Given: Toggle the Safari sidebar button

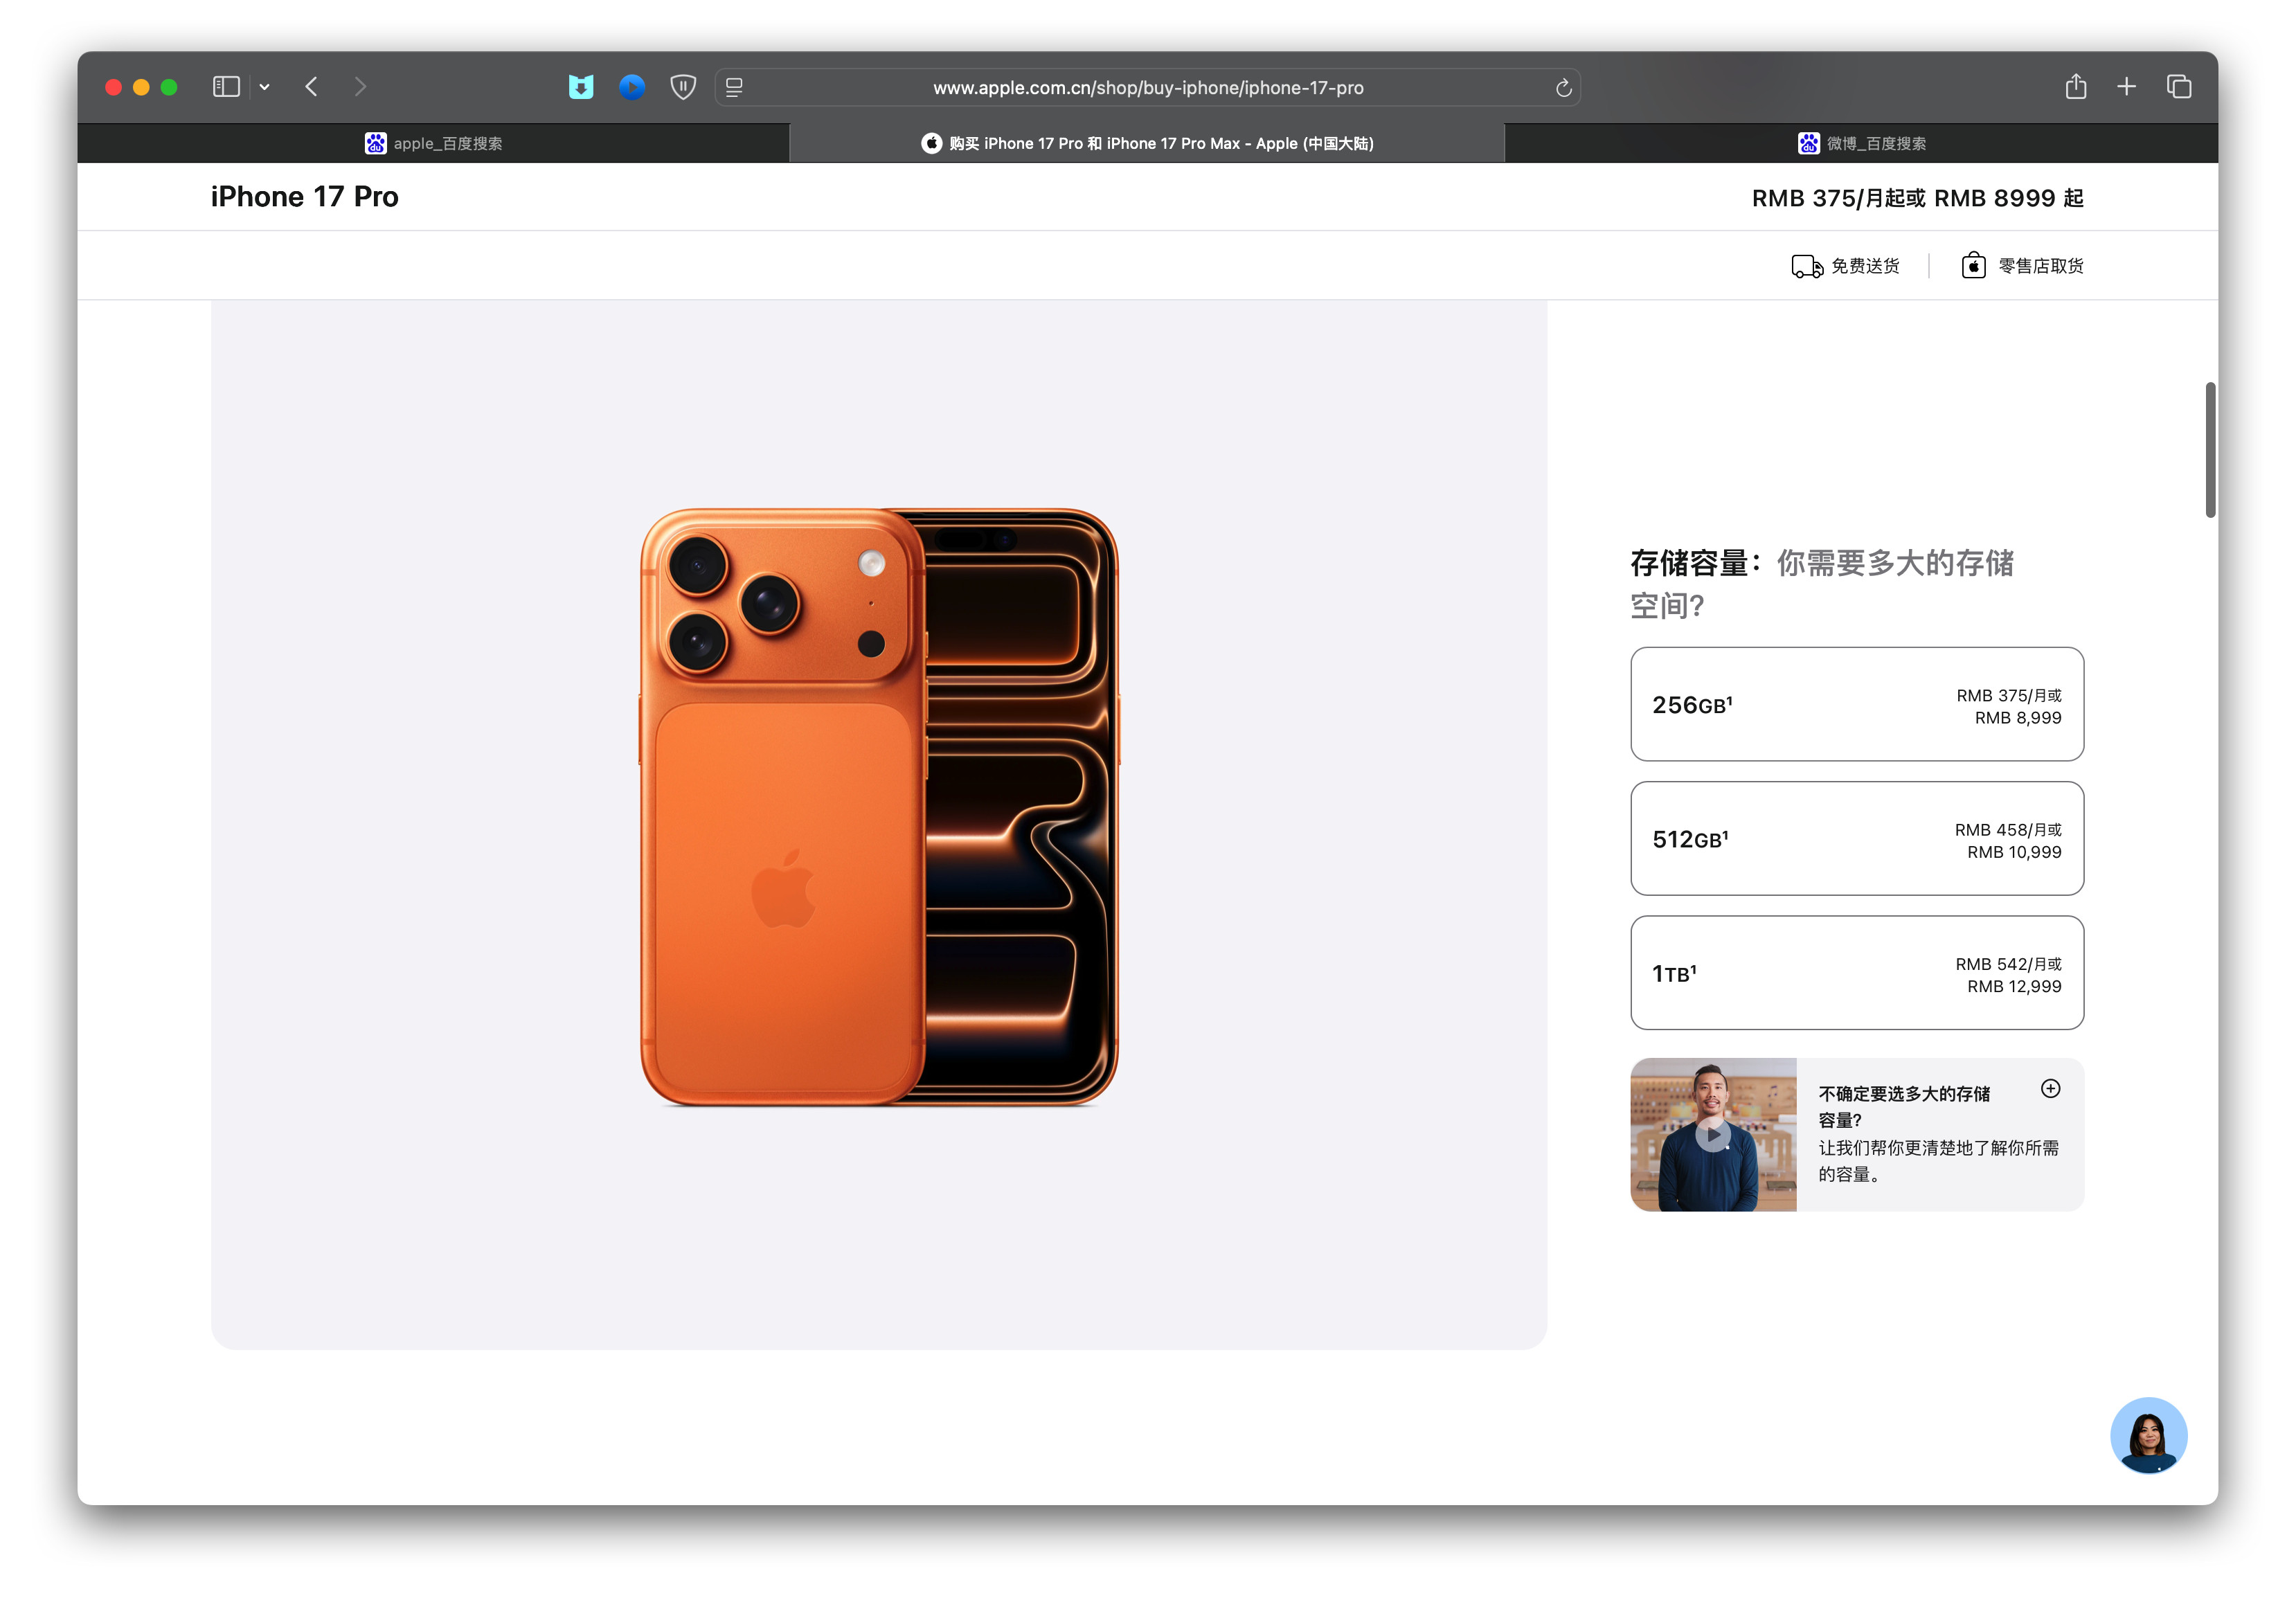Looking at the screenshot, I should (x=226, y=87).
